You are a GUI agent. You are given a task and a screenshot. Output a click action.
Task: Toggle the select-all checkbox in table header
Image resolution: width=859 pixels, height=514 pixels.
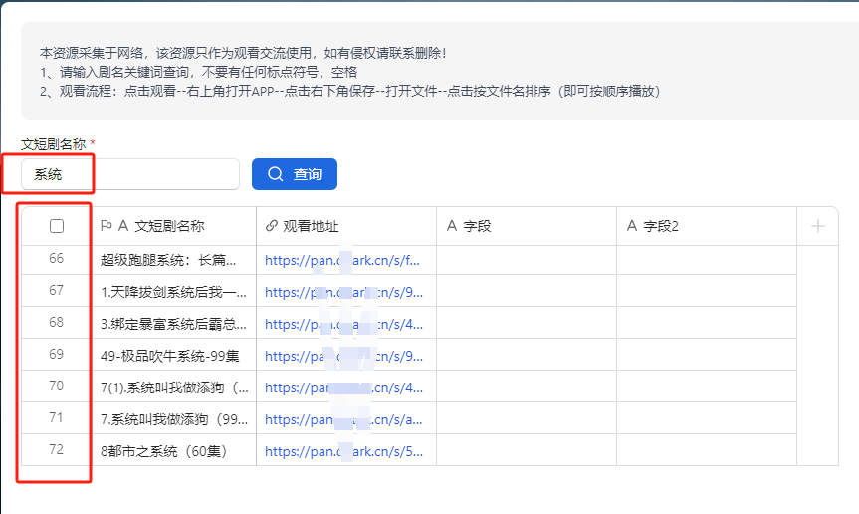click(57, 226)
